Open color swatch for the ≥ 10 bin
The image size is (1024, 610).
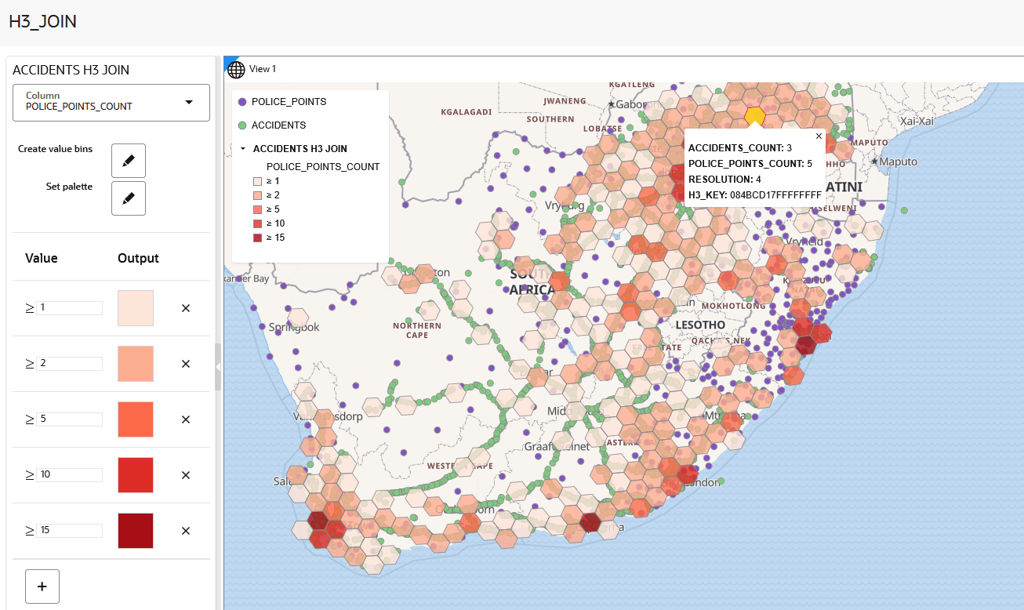(136, 475)
